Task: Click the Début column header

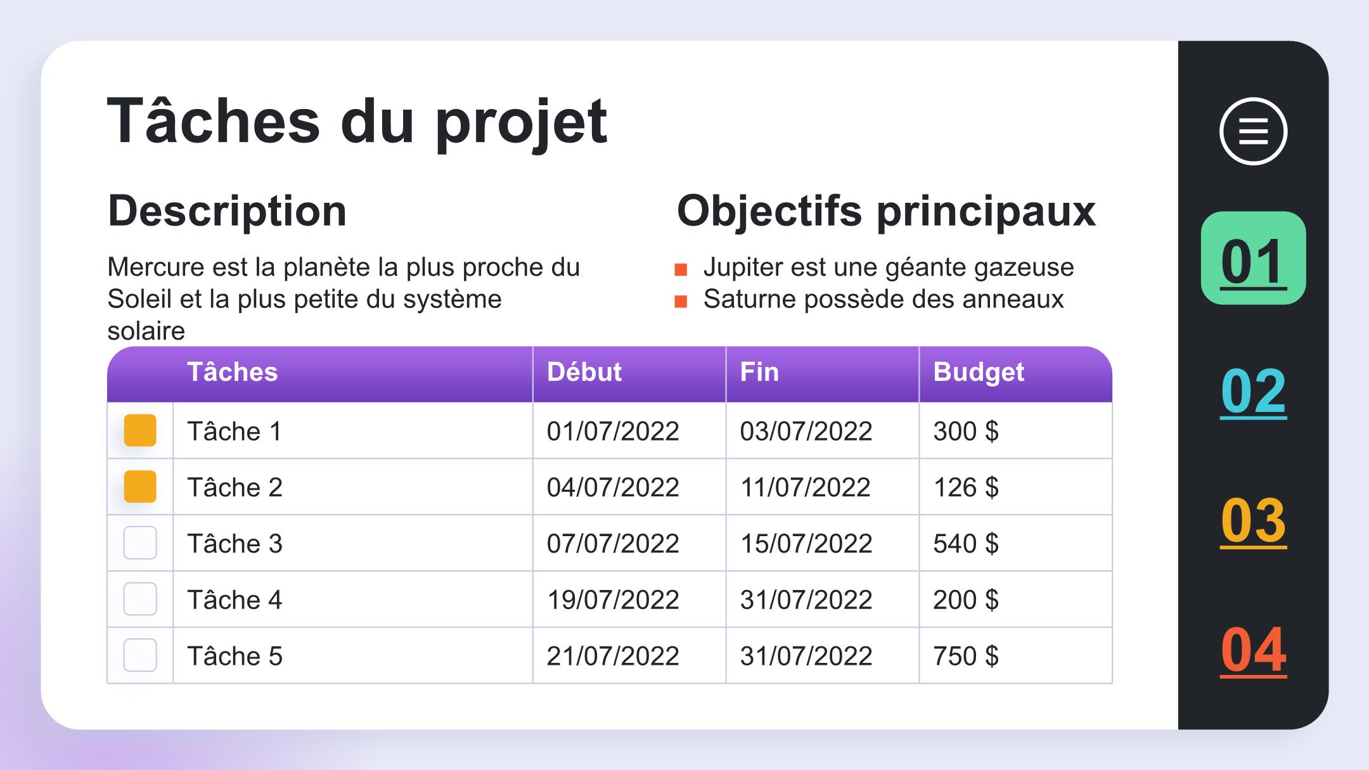Action: click(584, 373)
